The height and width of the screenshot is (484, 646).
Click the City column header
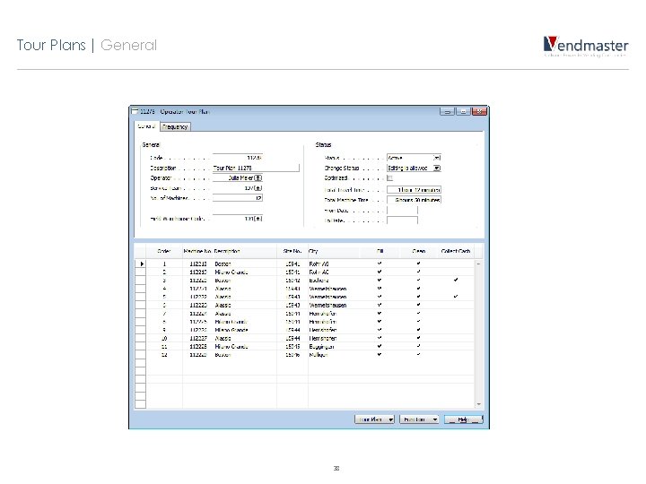click(x=334, y=251)
